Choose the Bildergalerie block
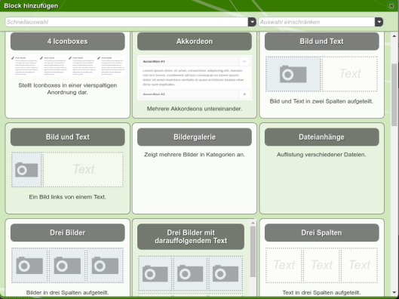The width and height of the screenshot is (399, 299). click(195, 137)
